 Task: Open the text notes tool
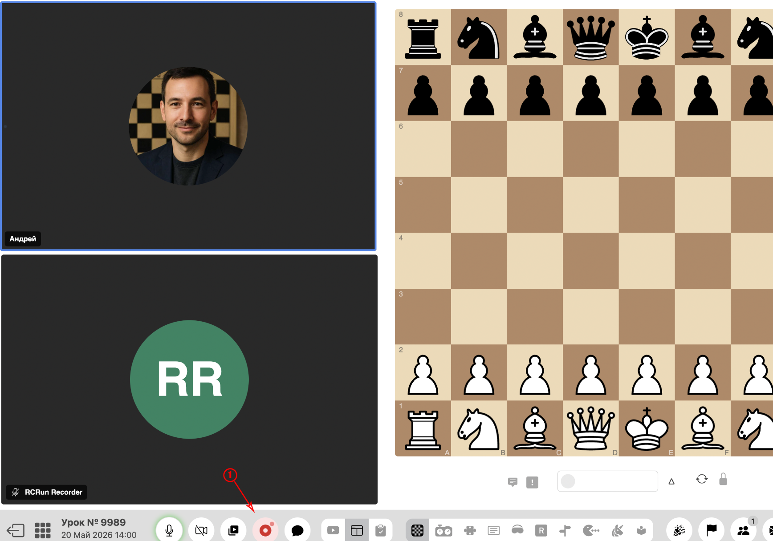pos(493,530)
